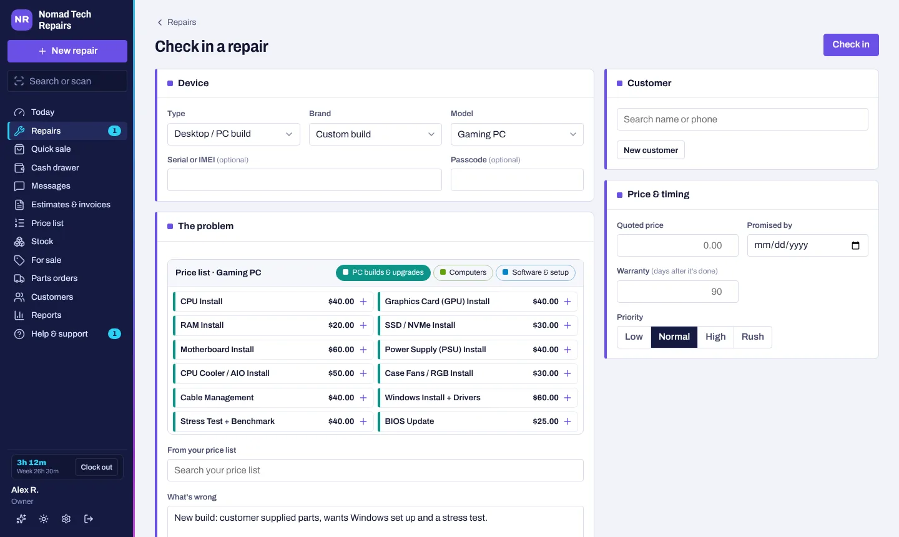The height and width of the screenshot is (537, 899).
Task: Add CPU Install with its plus icon
Action: point(363,302)
